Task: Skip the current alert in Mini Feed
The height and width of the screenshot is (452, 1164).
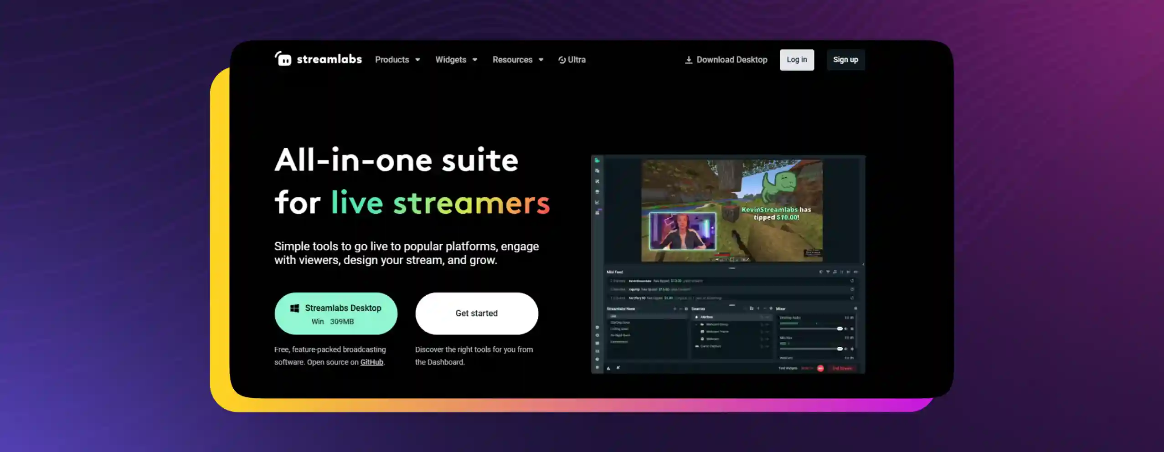Action: (x=849, y=272)
